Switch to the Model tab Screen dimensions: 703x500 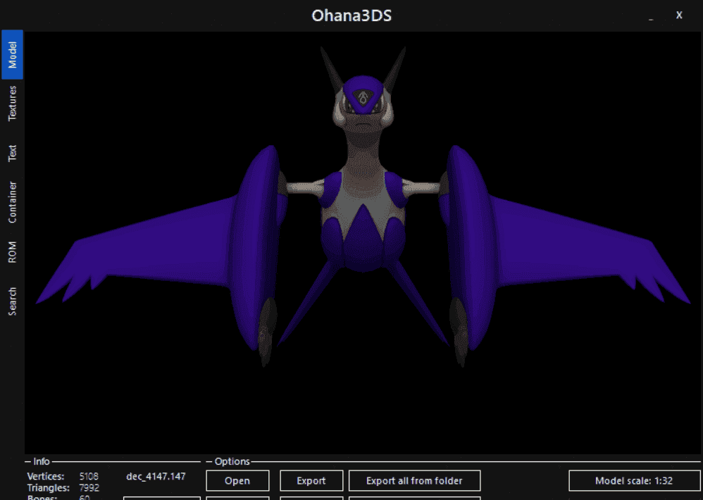12,55
